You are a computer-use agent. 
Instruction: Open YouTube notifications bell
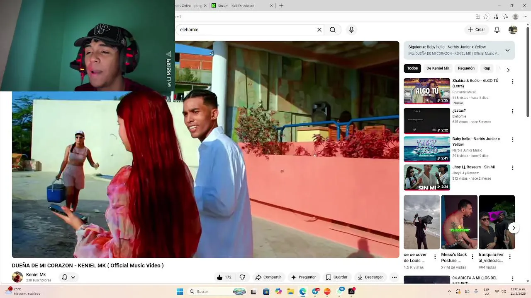(x=497, y=30)
